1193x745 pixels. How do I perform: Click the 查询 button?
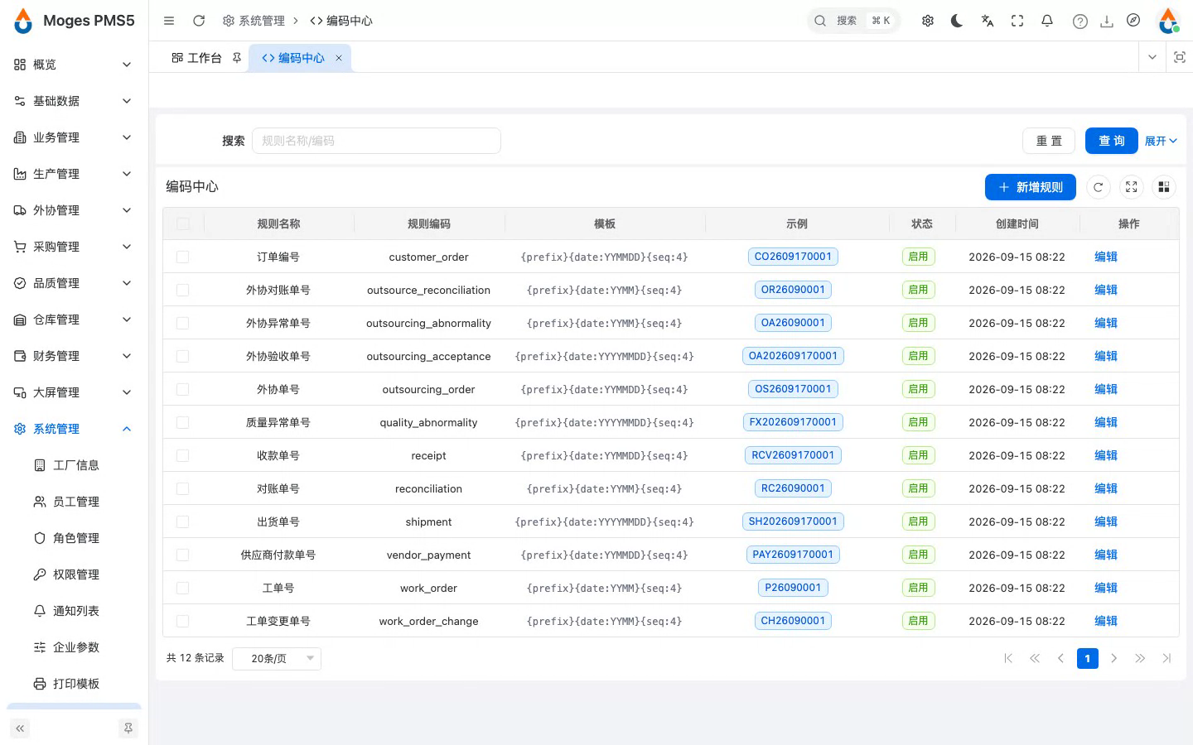(1112, 141)
